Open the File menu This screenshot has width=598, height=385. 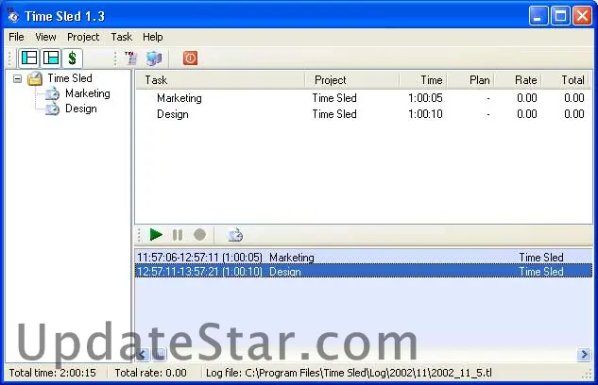click(16, 37)
